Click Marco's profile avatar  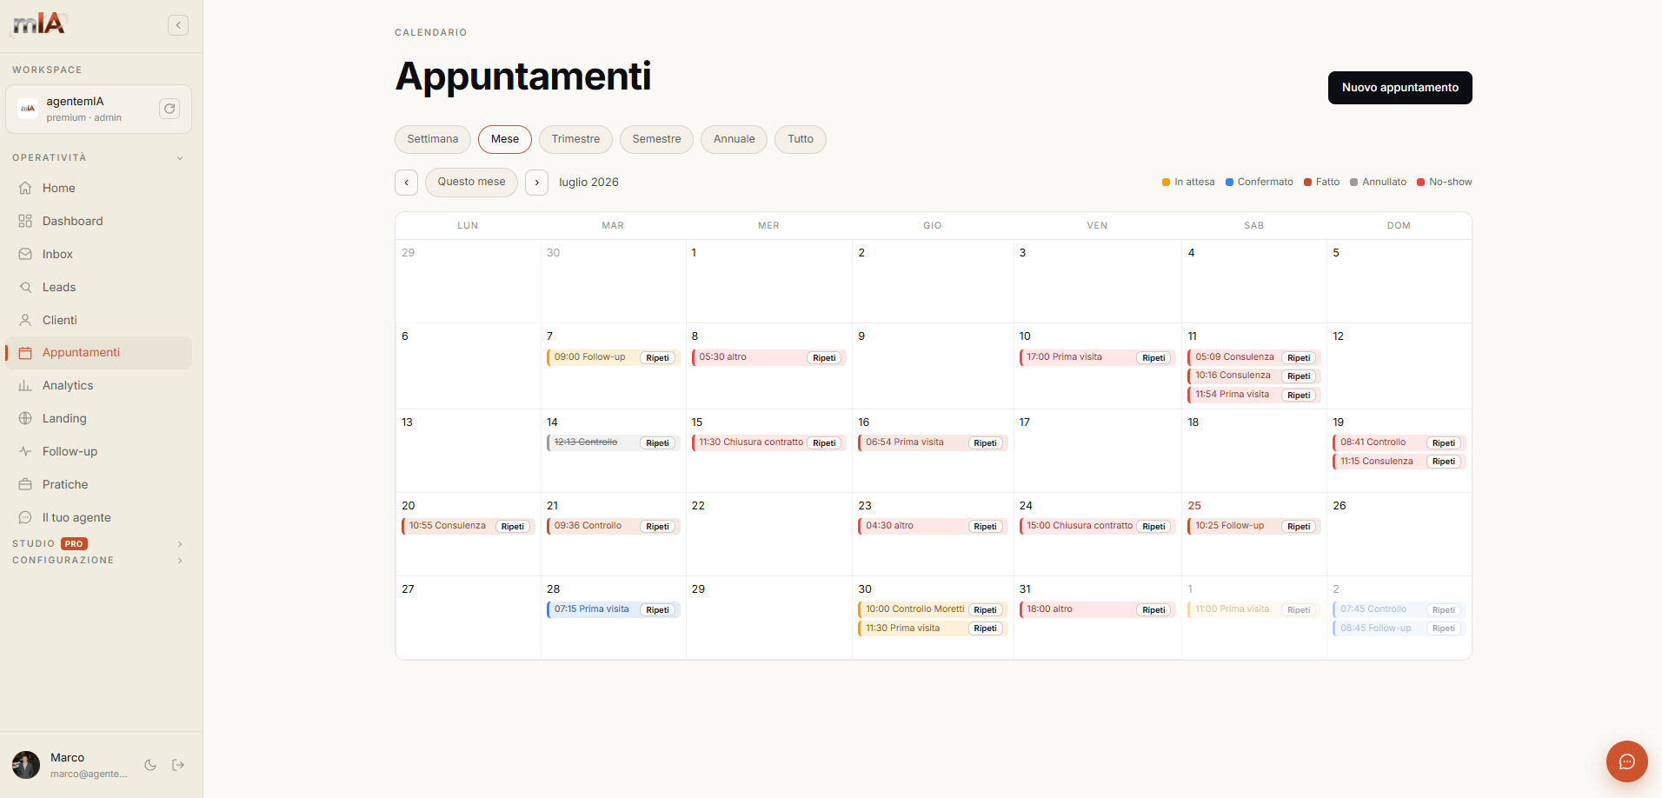coord(26,765)
